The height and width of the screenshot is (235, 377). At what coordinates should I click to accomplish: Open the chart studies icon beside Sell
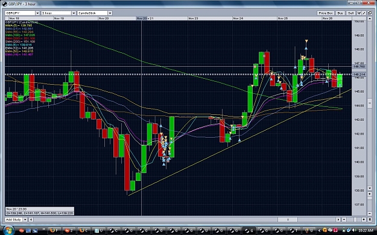click(x=360, y=13)
